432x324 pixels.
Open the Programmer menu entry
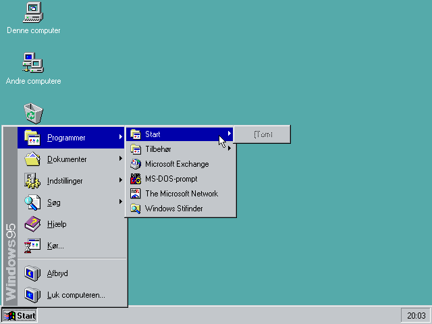coord(71,138)
